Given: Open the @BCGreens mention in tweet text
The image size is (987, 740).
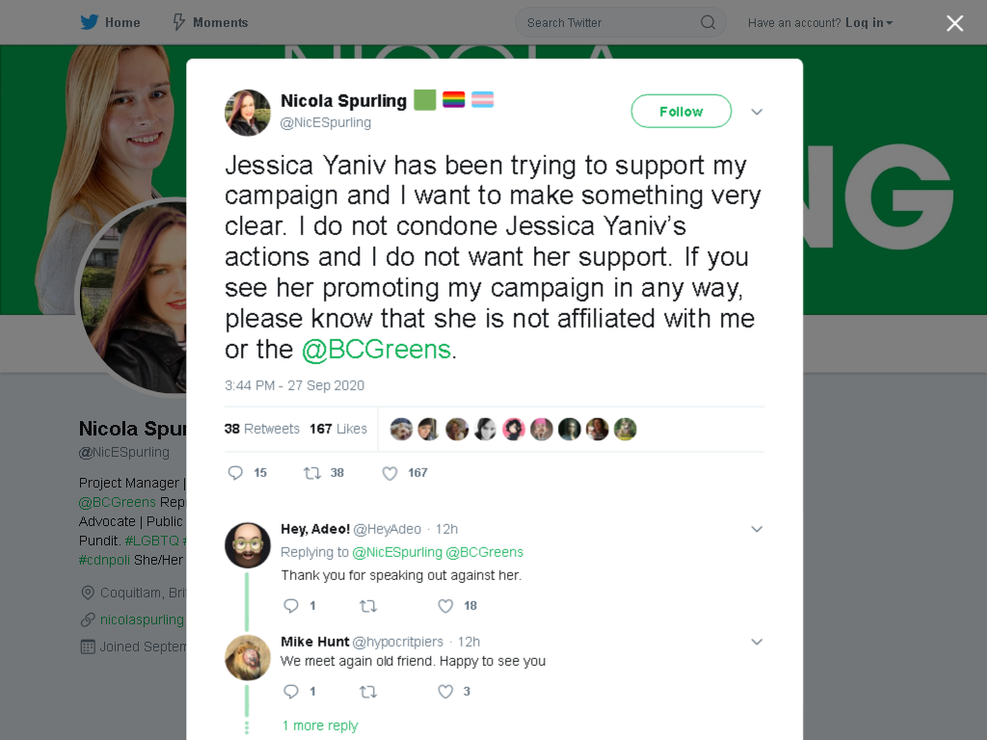Looking at the screenshot, I should pyautogui.click(x=377, y=349).
